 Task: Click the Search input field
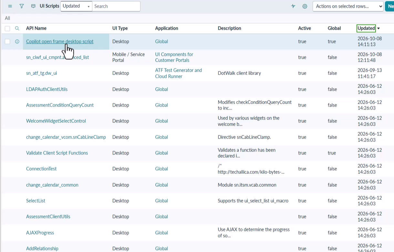116,6
